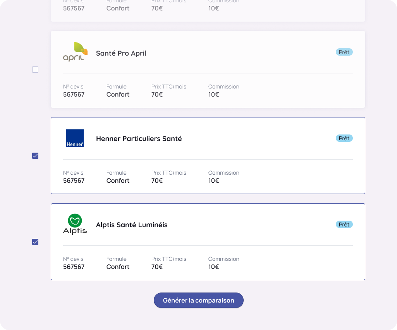This screenshot has width=397, height=330.
Task: Click the April logo
Action: click(x=75, y=52)
